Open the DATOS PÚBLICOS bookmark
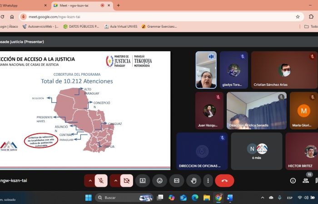 click(81, 26)
